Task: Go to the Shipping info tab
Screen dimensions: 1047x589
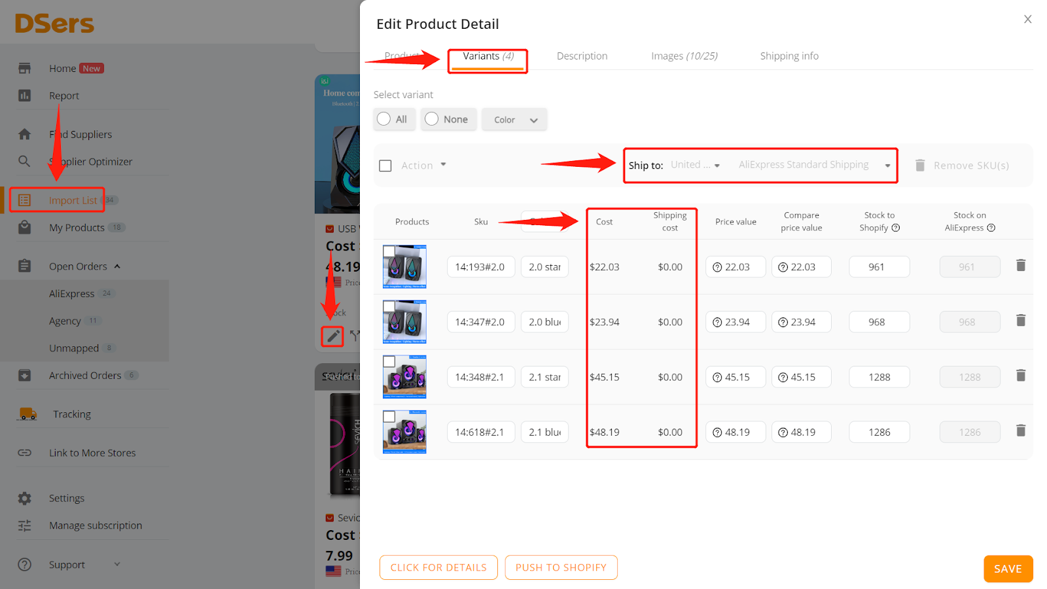Action: click(789, 56)
